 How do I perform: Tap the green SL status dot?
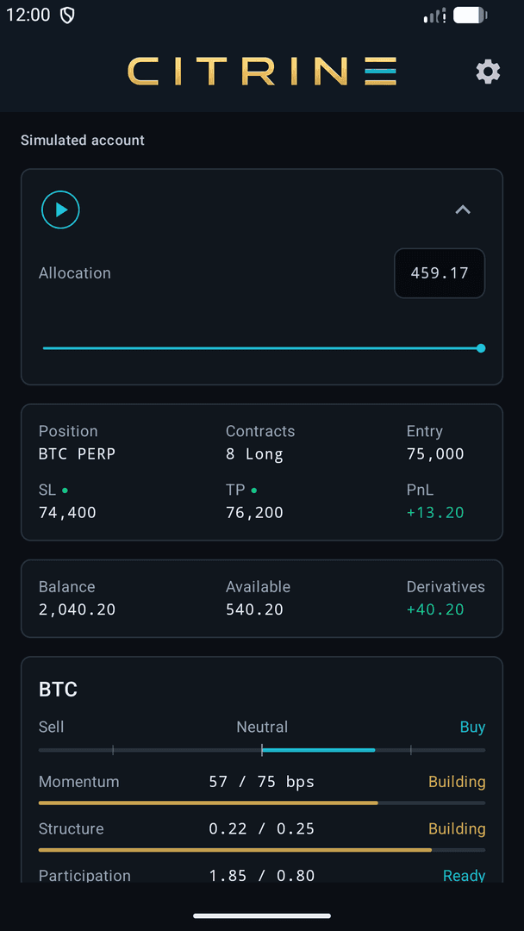tap(65, 490)
